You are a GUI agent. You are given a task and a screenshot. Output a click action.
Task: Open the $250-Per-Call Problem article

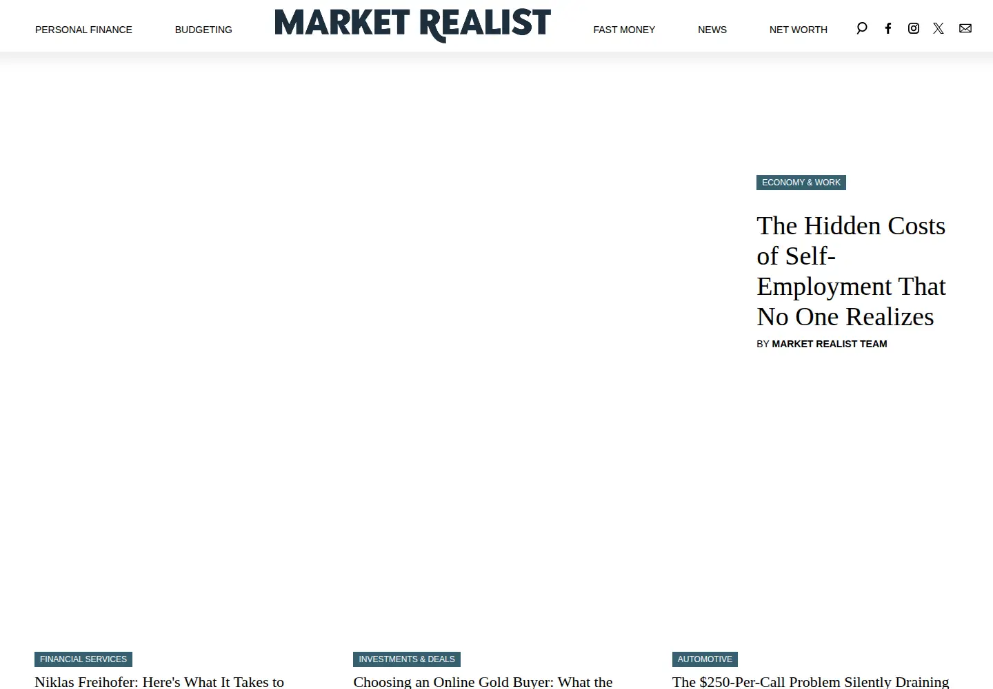click(x=811, y=681)
